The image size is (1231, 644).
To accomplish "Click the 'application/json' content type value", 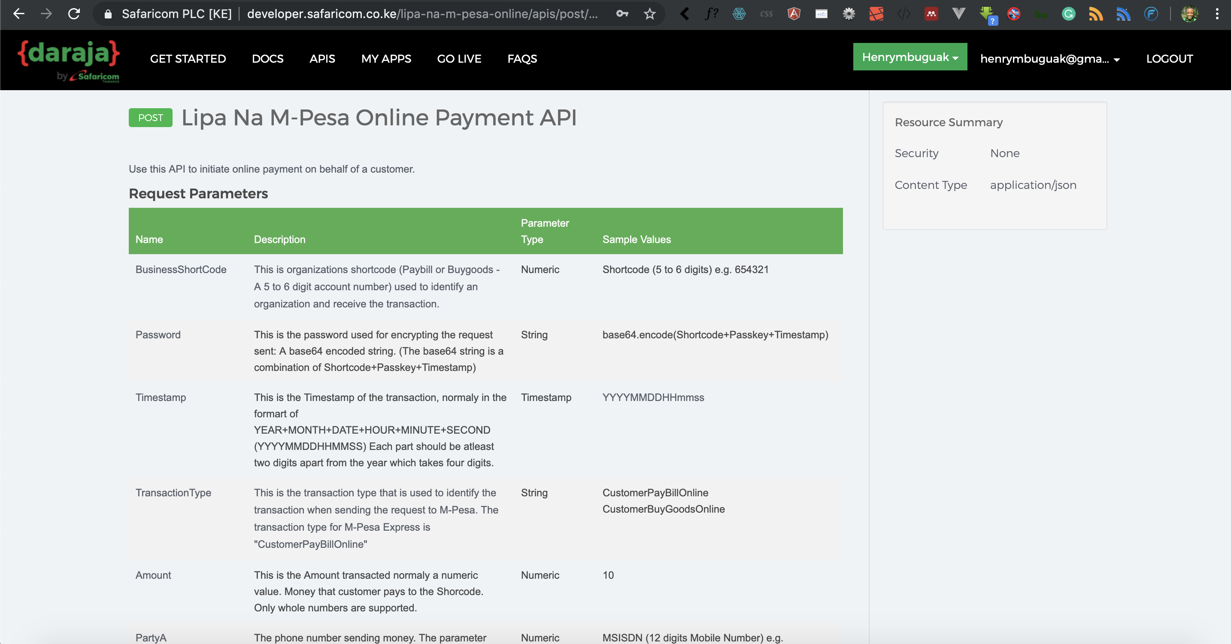I will coord(1033,185).
